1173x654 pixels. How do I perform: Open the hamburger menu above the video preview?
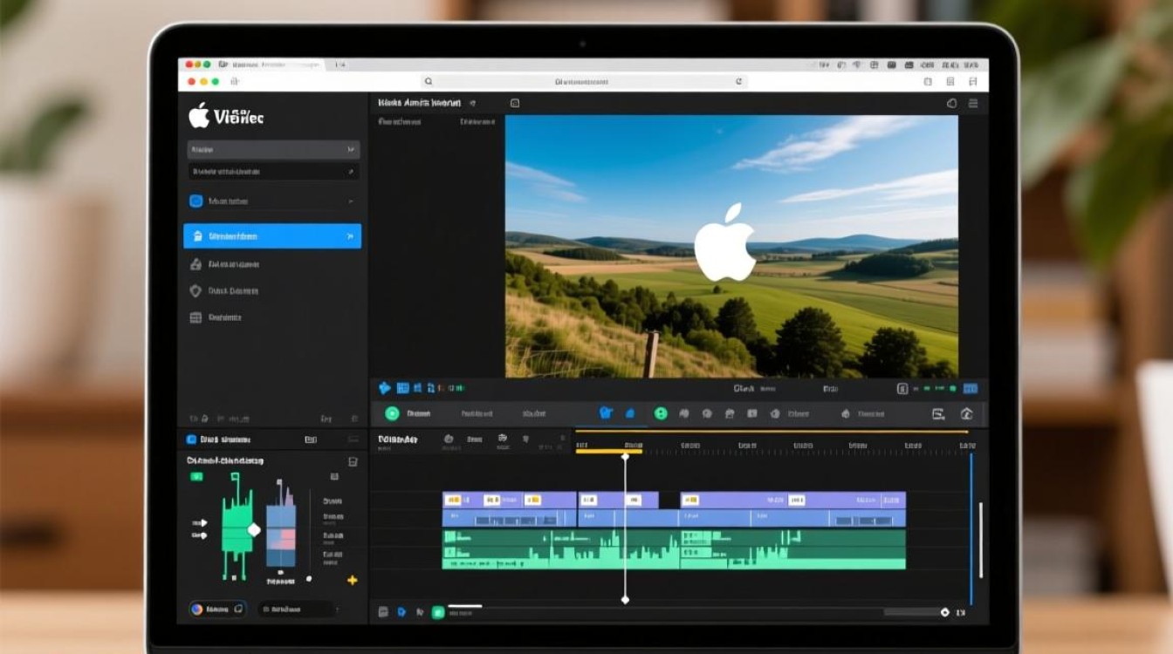coord(973,103)
